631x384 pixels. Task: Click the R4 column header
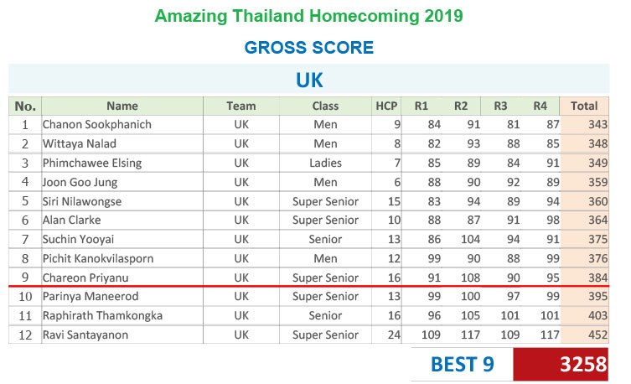(x=540, y=106)
